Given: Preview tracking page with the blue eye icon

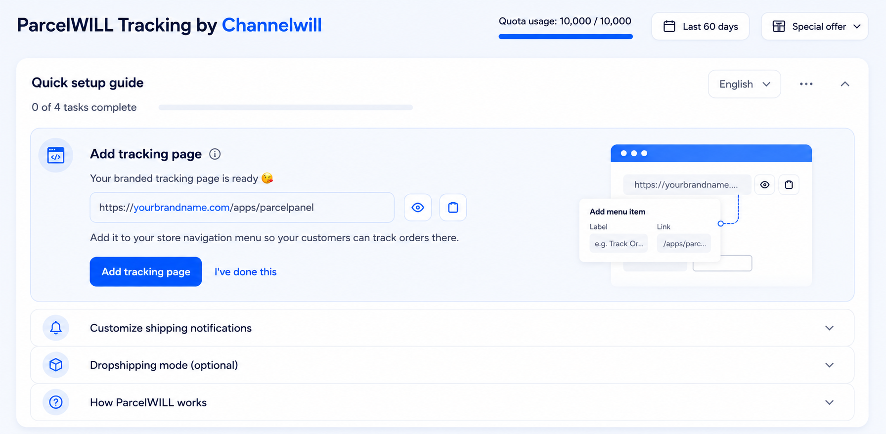Looking at the screenshot, I should tap(418, 208).
